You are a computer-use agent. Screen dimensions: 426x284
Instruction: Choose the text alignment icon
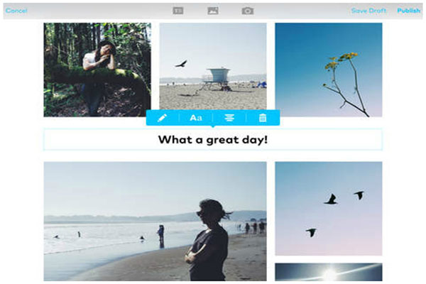pyautogui.click(x=229, y=118)
